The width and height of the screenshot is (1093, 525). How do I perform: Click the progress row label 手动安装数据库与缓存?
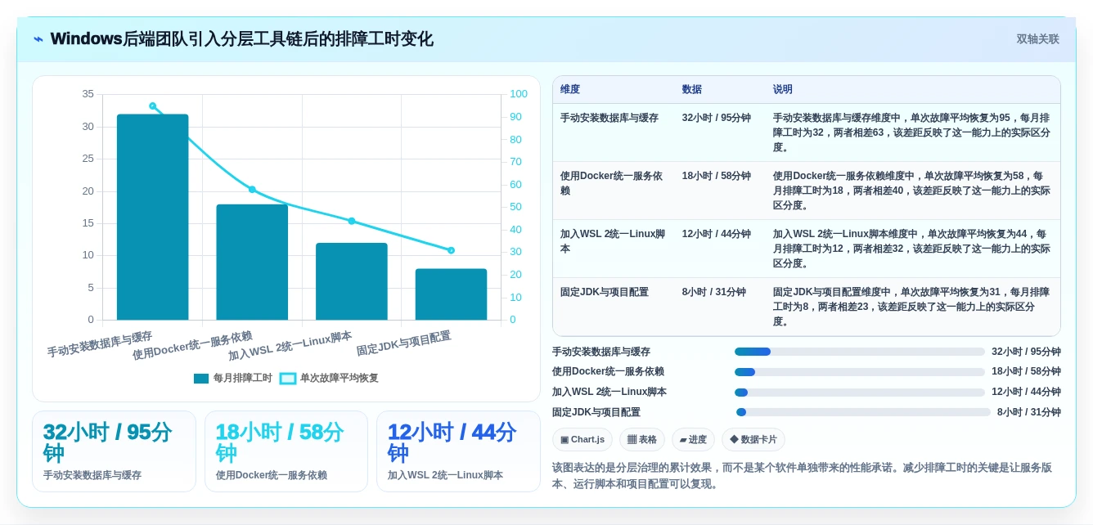601,352
